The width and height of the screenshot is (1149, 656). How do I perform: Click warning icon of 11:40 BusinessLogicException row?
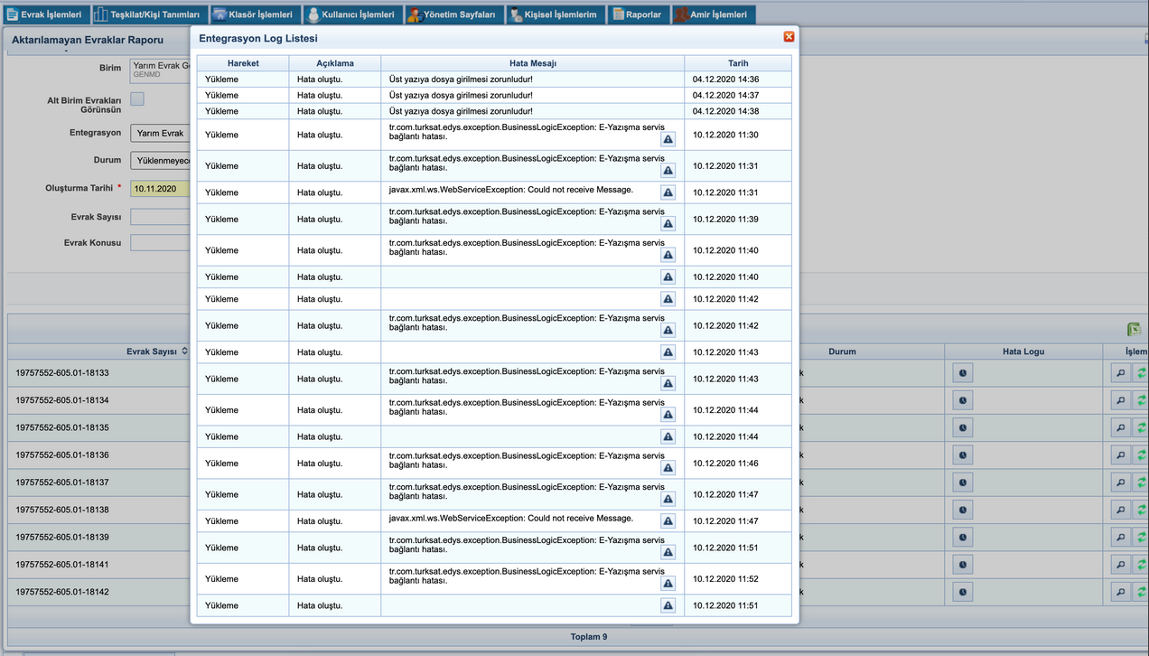point(668,255)
